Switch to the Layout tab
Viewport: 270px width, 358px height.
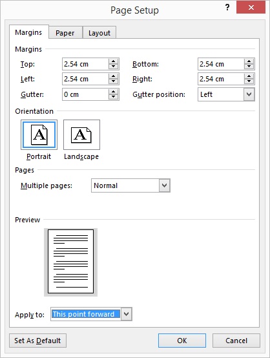tap(99, 33)
